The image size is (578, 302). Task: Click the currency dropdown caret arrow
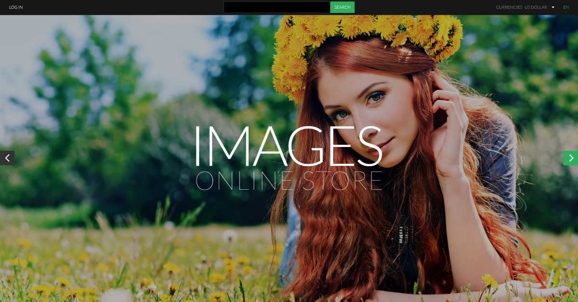(553, 7)
